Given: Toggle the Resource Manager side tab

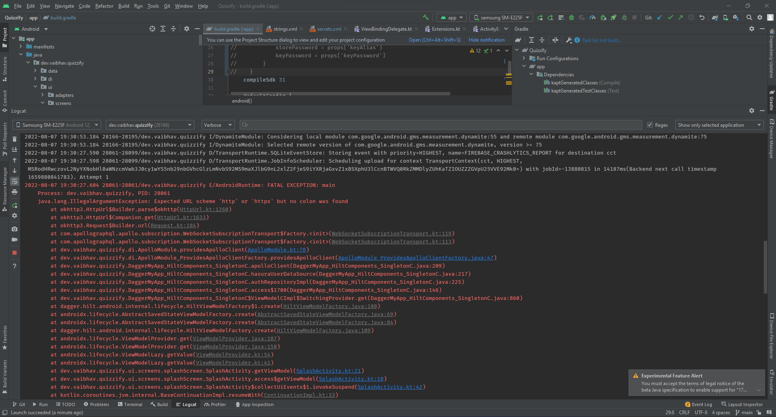Looking at the screenshot, I should tap(4, 189).
